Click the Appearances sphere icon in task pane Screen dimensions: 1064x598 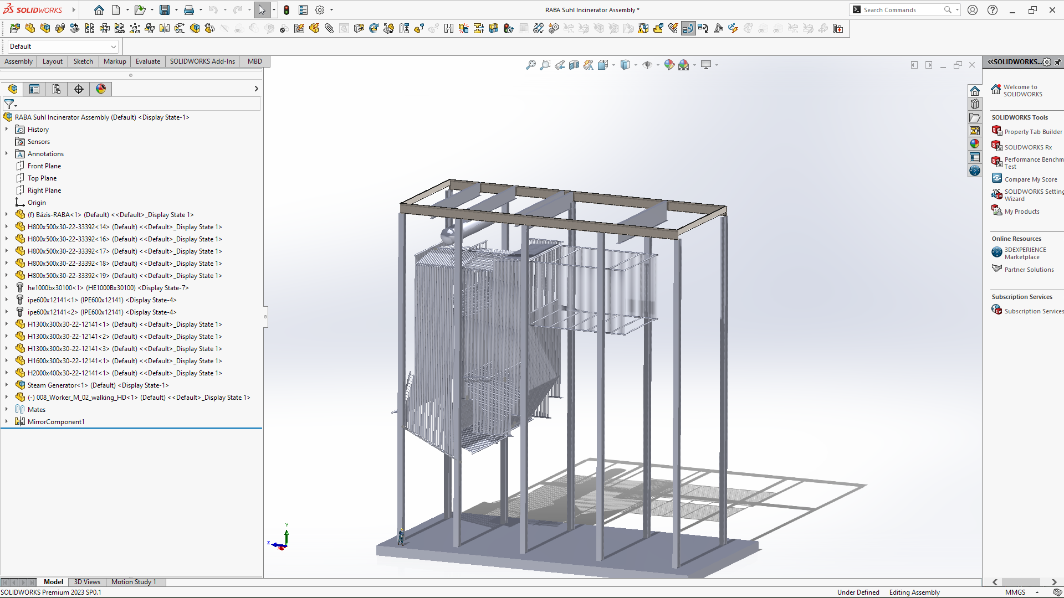pos(975,144)
